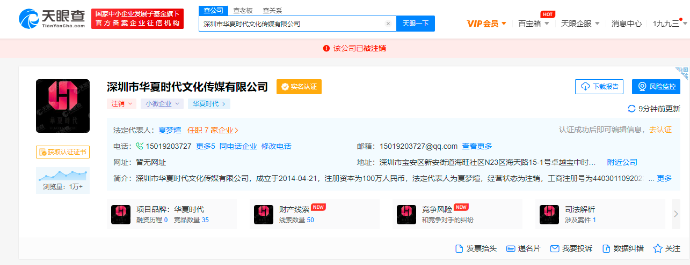The height and width of the screenshot is (265, 690).
Task: Click the warning icon in the 注销 banner
Action: 326,48
